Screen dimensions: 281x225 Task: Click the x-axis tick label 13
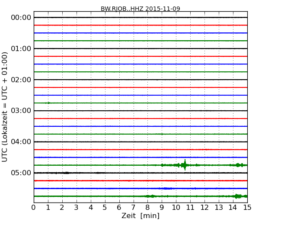219,208
